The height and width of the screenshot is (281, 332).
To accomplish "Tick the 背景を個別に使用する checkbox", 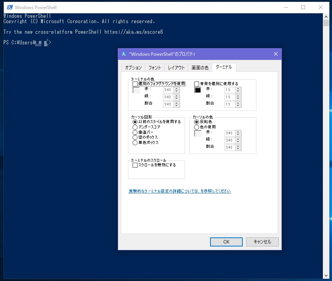I will [x=196, y=84].
